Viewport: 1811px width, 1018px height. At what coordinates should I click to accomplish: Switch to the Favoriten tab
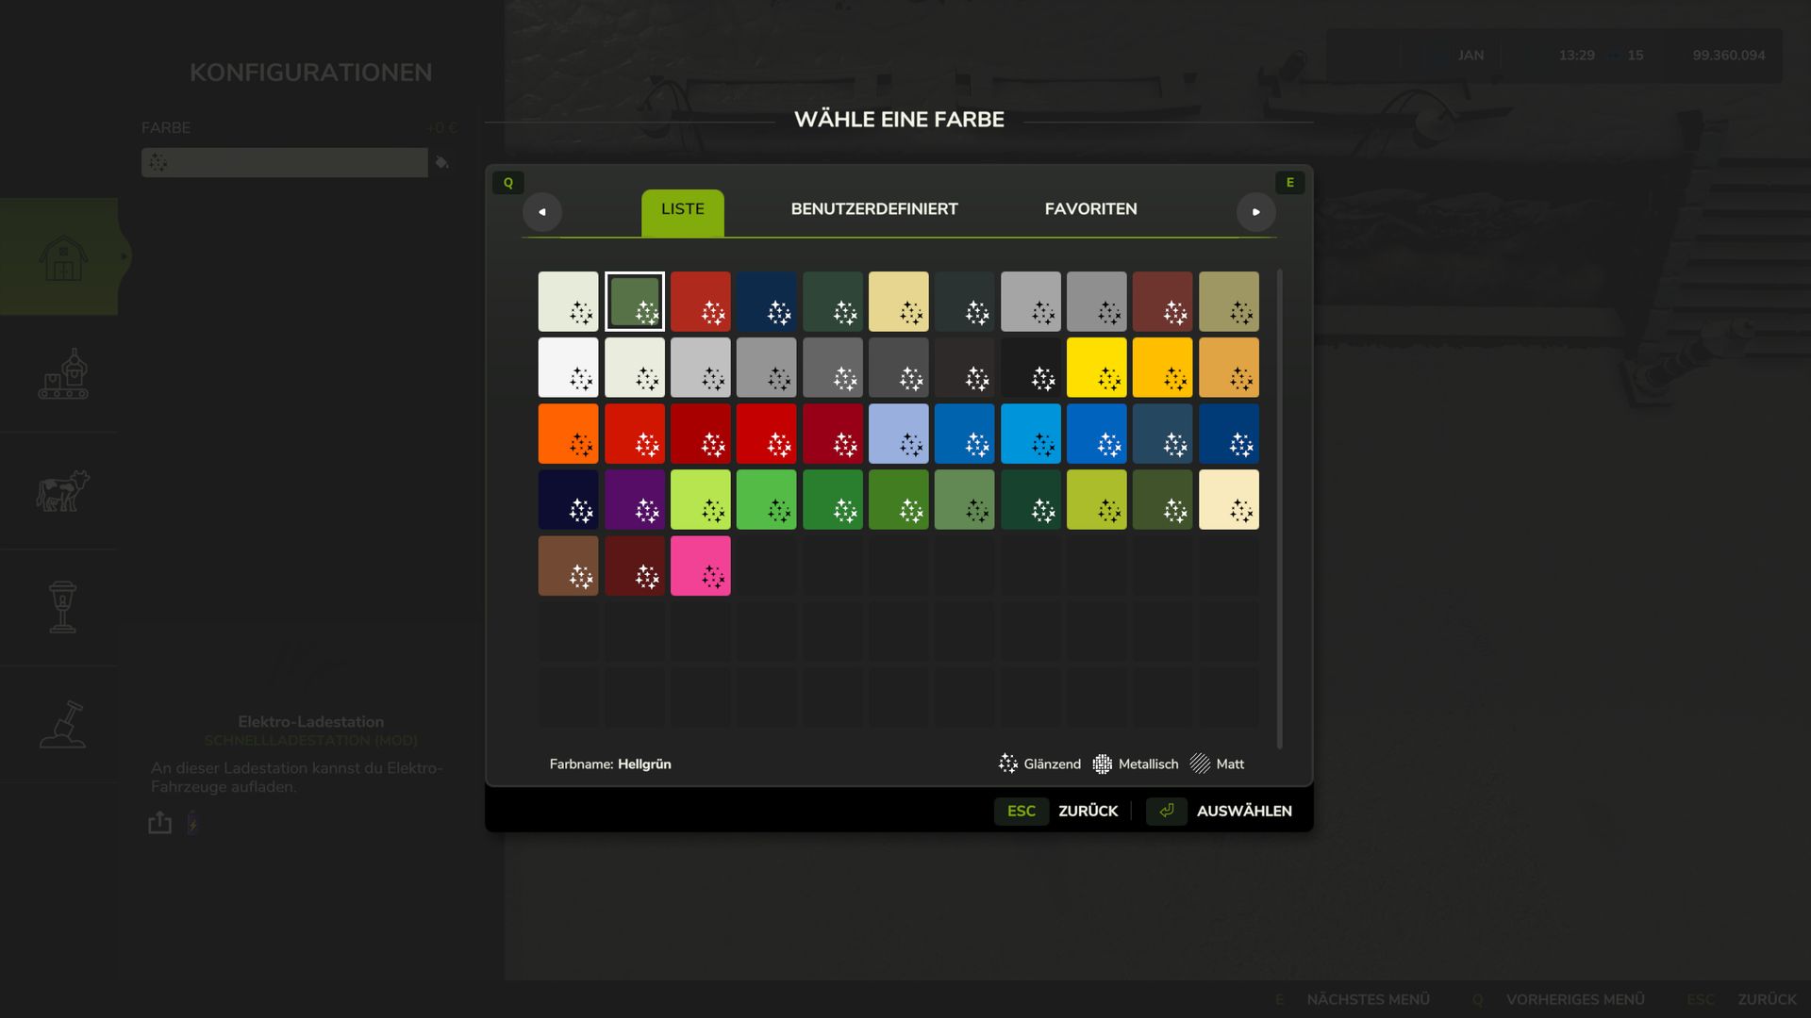[1091, 209]
